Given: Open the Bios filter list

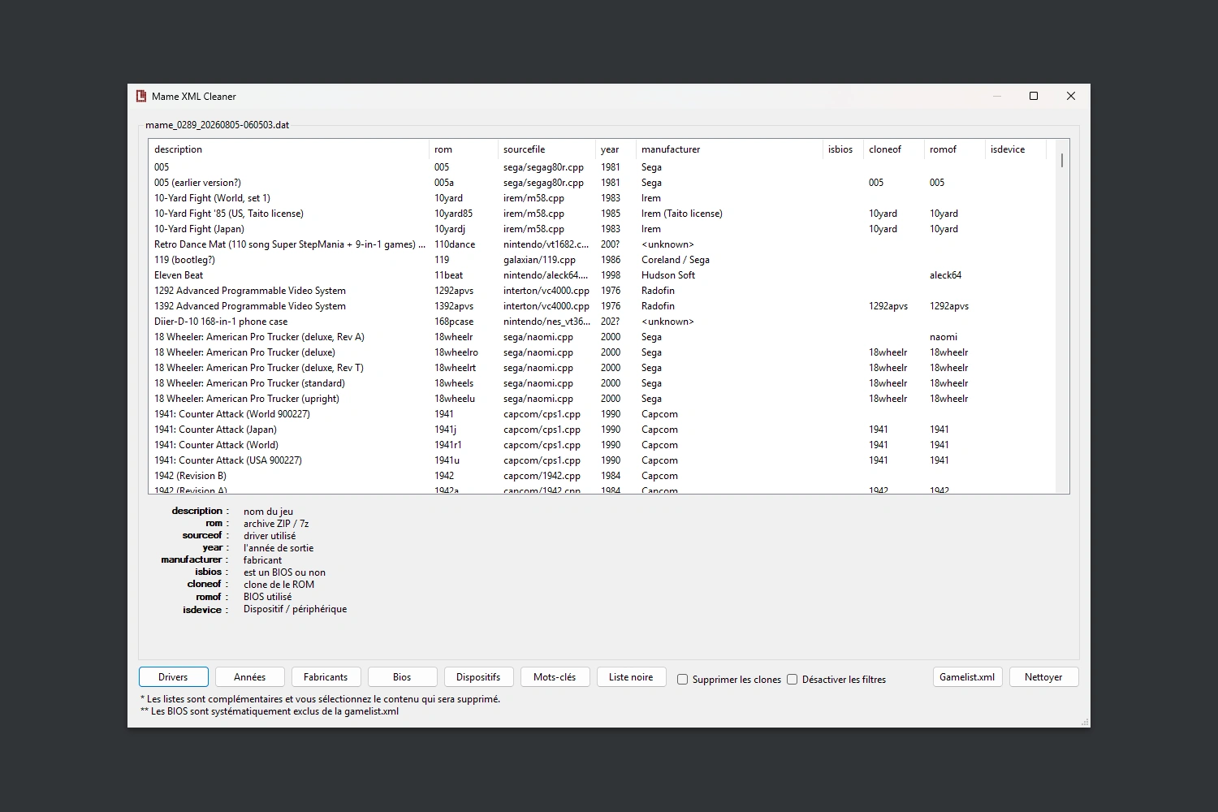Looking at the screenshot, I should [x=402, y=677].
